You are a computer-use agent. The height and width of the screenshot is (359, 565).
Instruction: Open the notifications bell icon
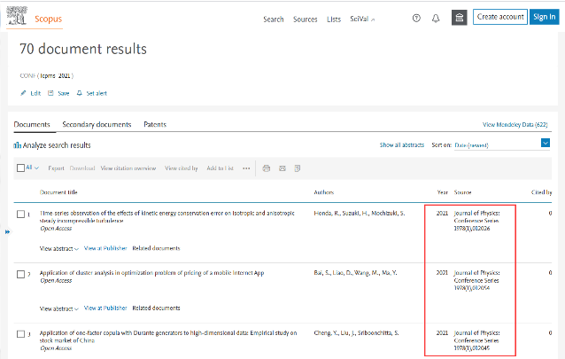coord(435,18)
